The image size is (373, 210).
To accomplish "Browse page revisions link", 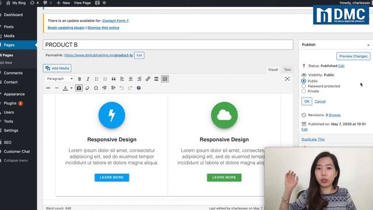I will [335, 115].
